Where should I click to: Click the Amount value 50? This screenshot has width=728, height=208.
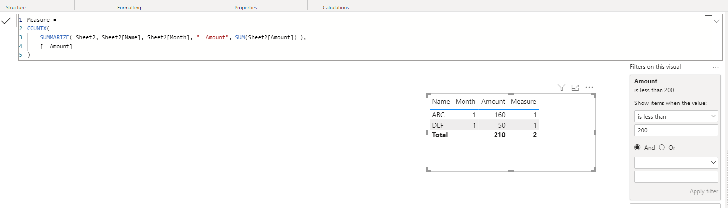(x=501, y=125)
